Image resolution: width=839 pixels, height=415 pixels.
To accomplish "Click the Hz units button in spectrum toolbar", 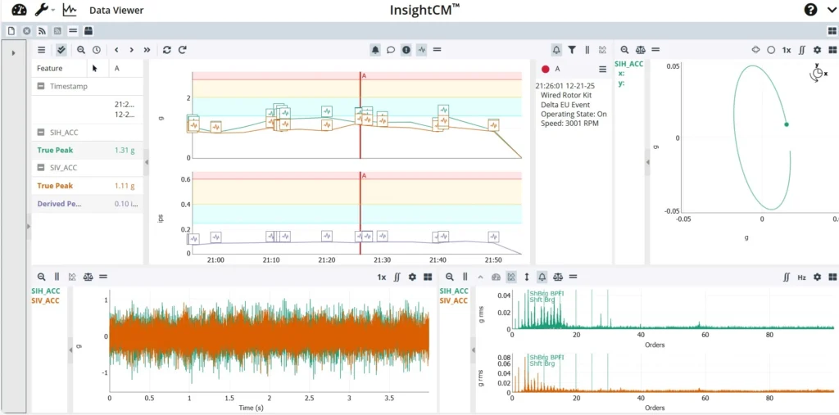I will point(801,277).
